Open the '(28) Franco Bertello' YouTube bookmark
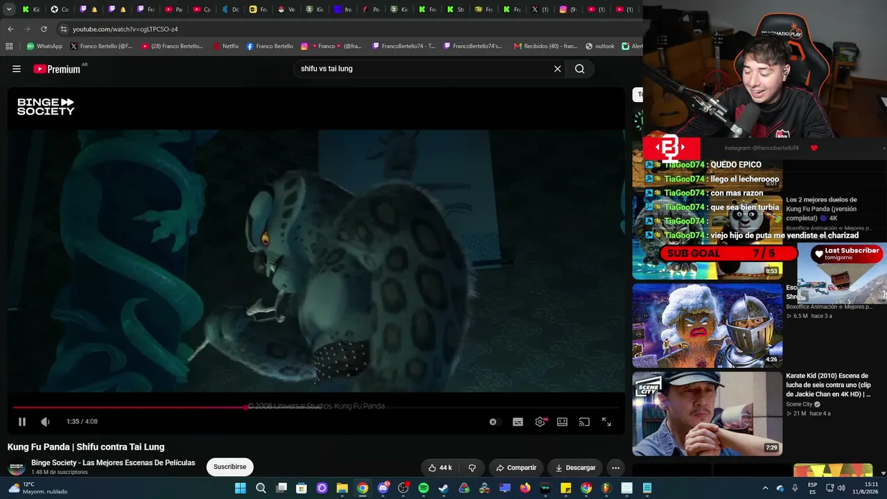887x499 pixels. pyautogui.click(x=173, y=46)
